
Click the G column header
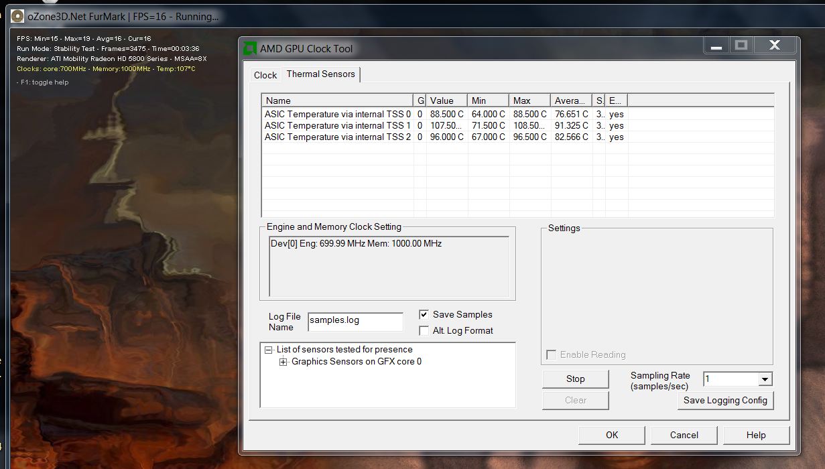point(420,100)
